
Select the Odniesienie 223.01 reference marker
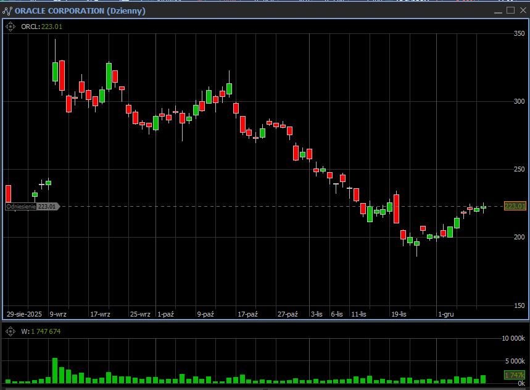coord(31,207)
